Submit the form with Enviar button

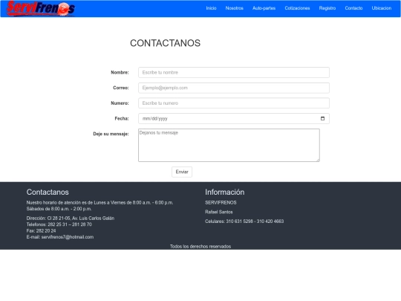(182, 172)
